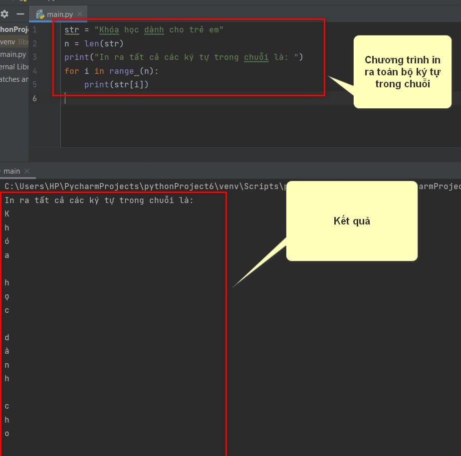Select the pythonProject root in the project tree
The width and height of the screenshot is (461, 456).
point(14,29)
